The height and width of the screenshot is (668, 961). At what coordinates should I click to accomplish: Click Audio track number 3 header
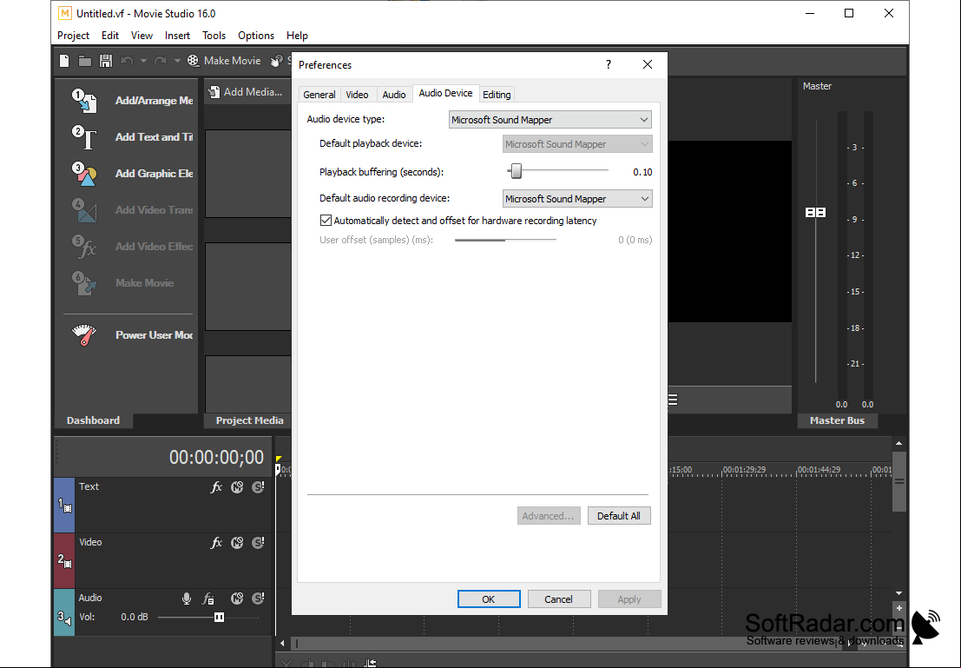[x=64, y=612]
